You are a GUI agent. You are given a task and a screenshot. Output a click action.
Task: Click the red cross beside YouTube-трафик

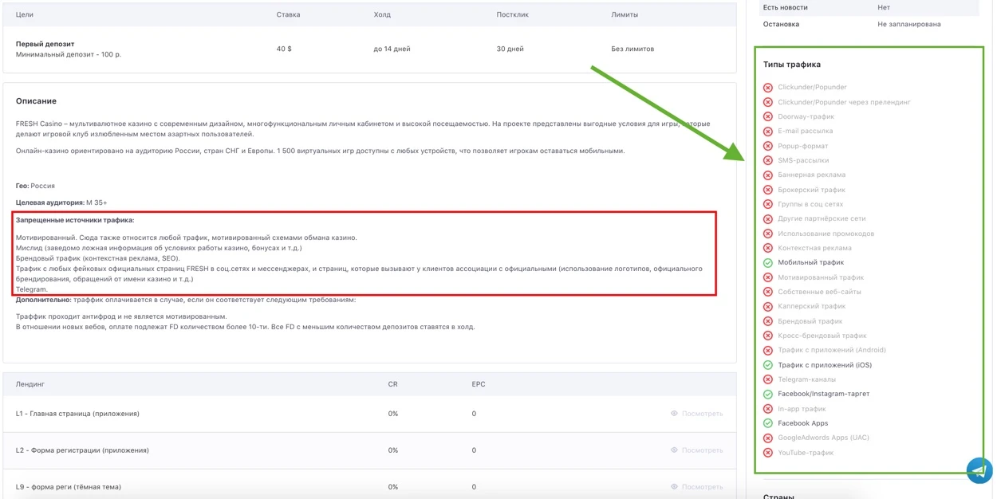tap(768, 453)
